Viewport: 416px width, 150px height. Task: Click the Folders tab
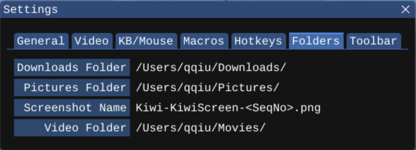pos(316,41)
